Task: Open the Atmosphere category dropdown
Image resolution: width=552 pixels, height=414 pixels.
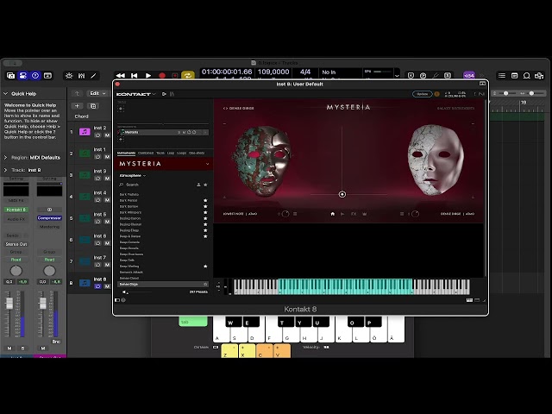Action: 133,175
